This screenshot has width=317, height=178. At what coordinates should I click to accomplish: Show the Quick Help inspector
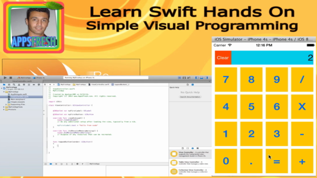[193, 85]
